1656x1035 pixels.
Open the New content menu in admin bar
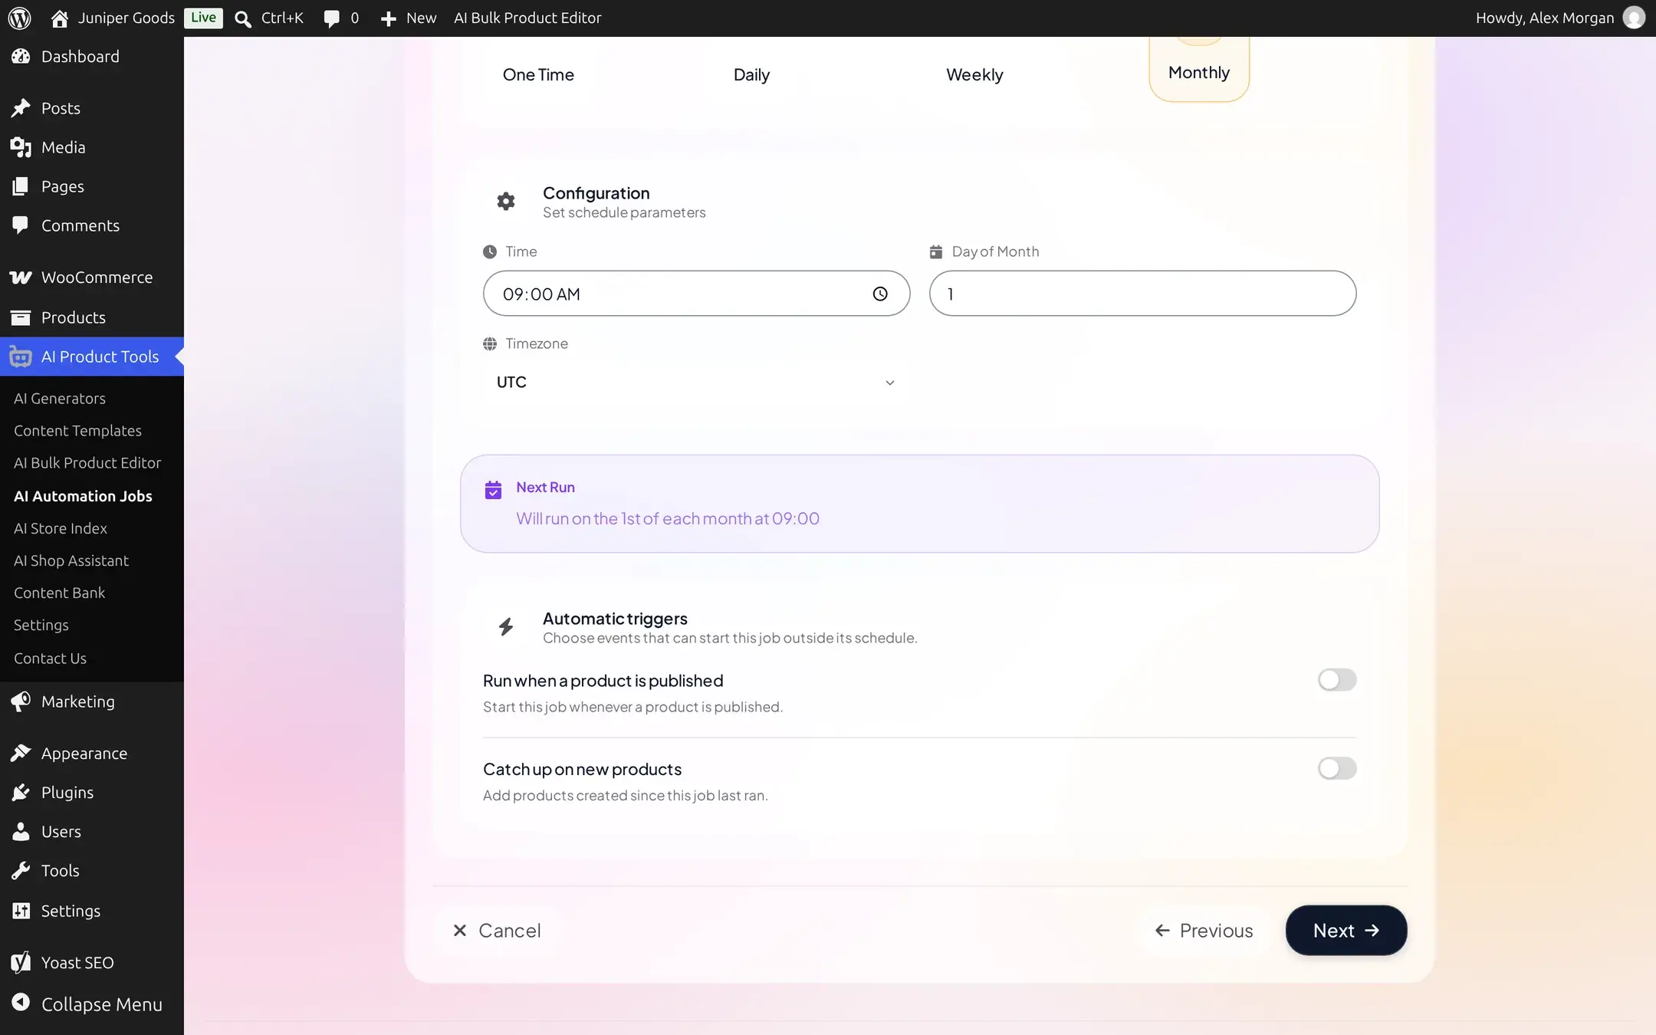coord(409,18)
